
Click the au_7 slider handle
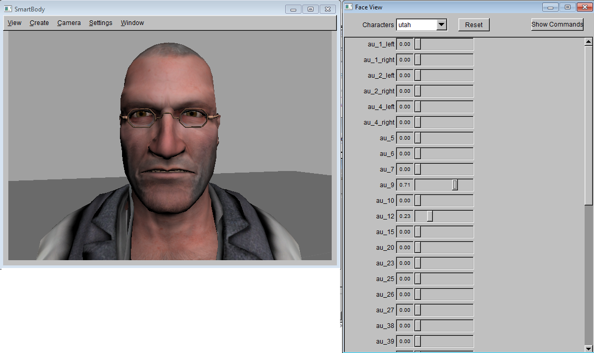pos(418,169)
